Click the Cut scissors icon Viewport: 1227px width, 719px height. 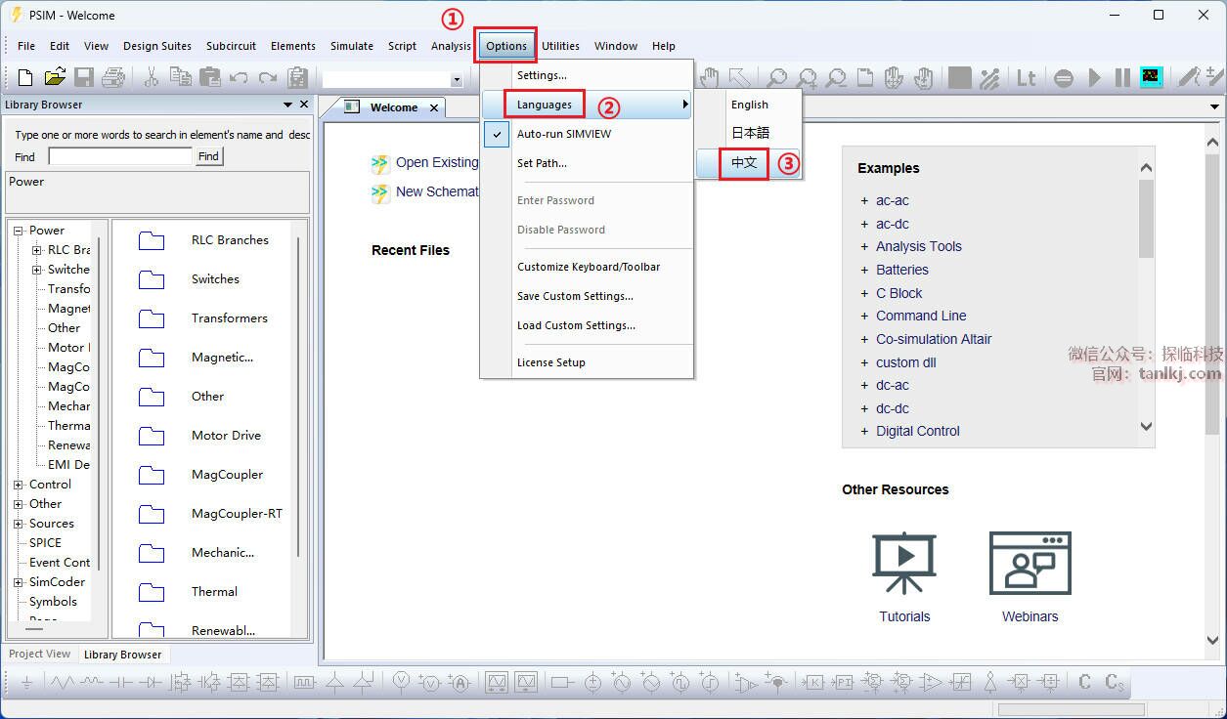[x=152, y=77]
